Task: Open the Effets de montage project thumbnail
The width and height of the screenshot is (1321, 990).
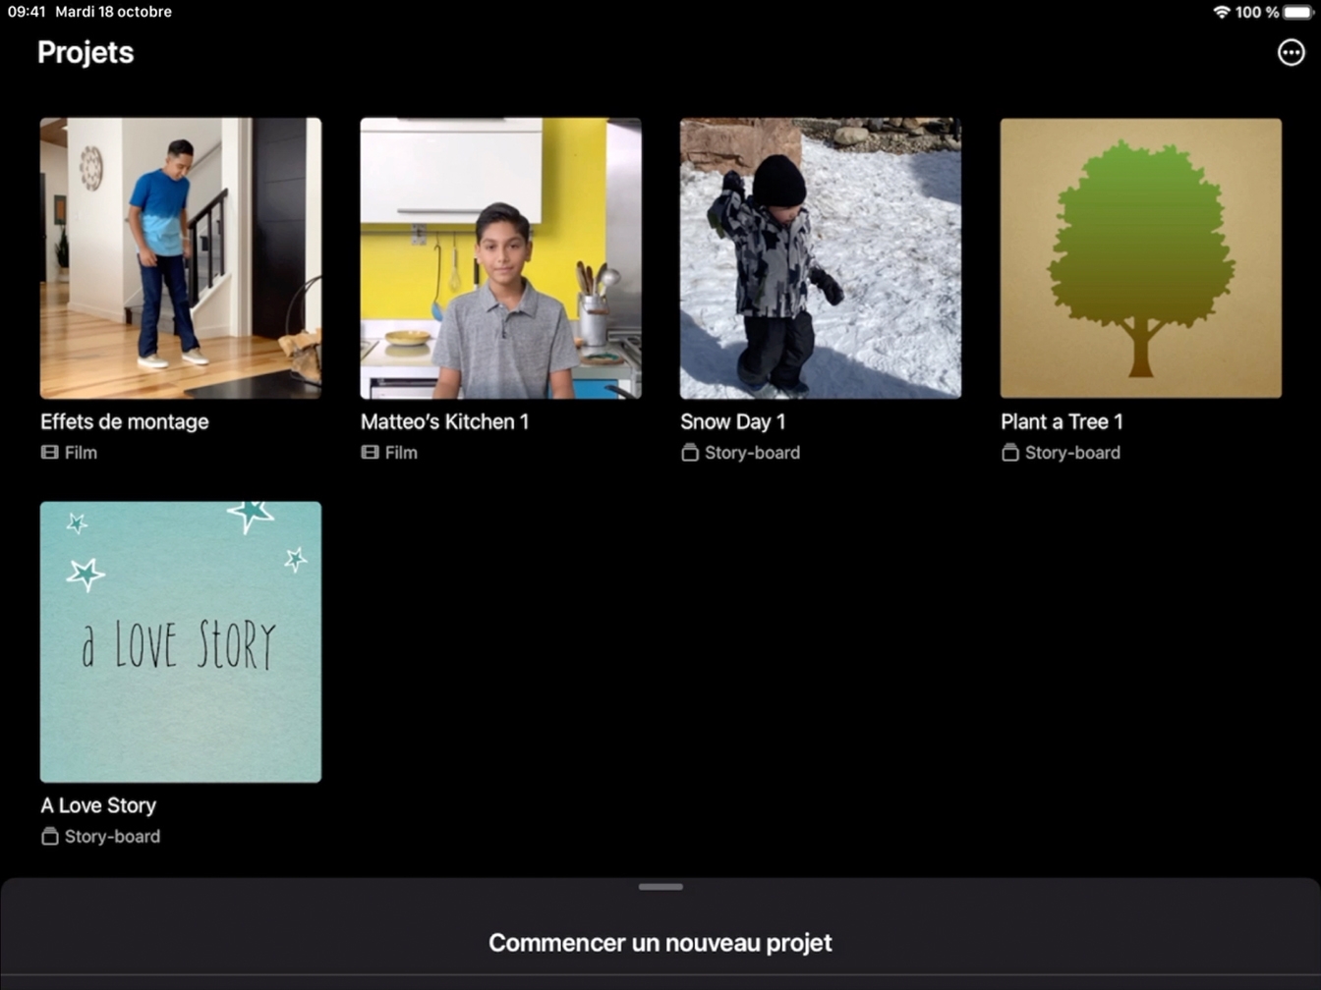Action: tap(181, 258)
